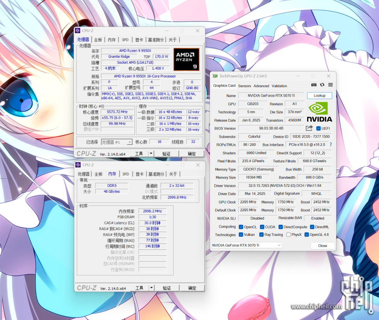Click the 核心速度 value 5573.72 MHz
Screen dimensions: 379x320
[117, 112]
